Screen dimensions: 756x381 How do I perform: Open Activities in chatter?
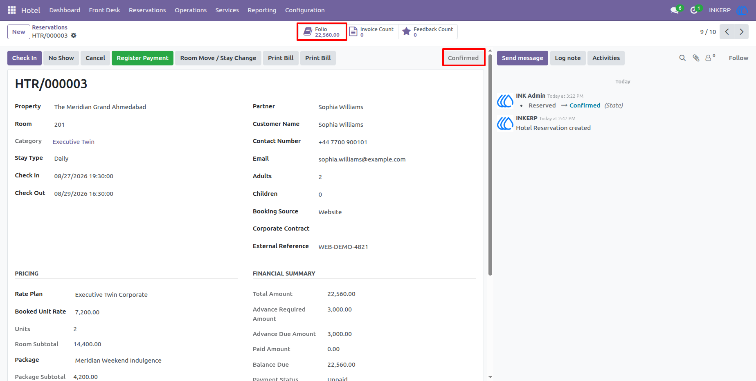click(606, 58)
